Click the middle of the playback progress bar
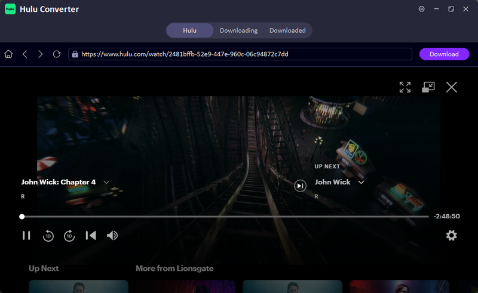 pyautogui.click(x=225, y=217)
